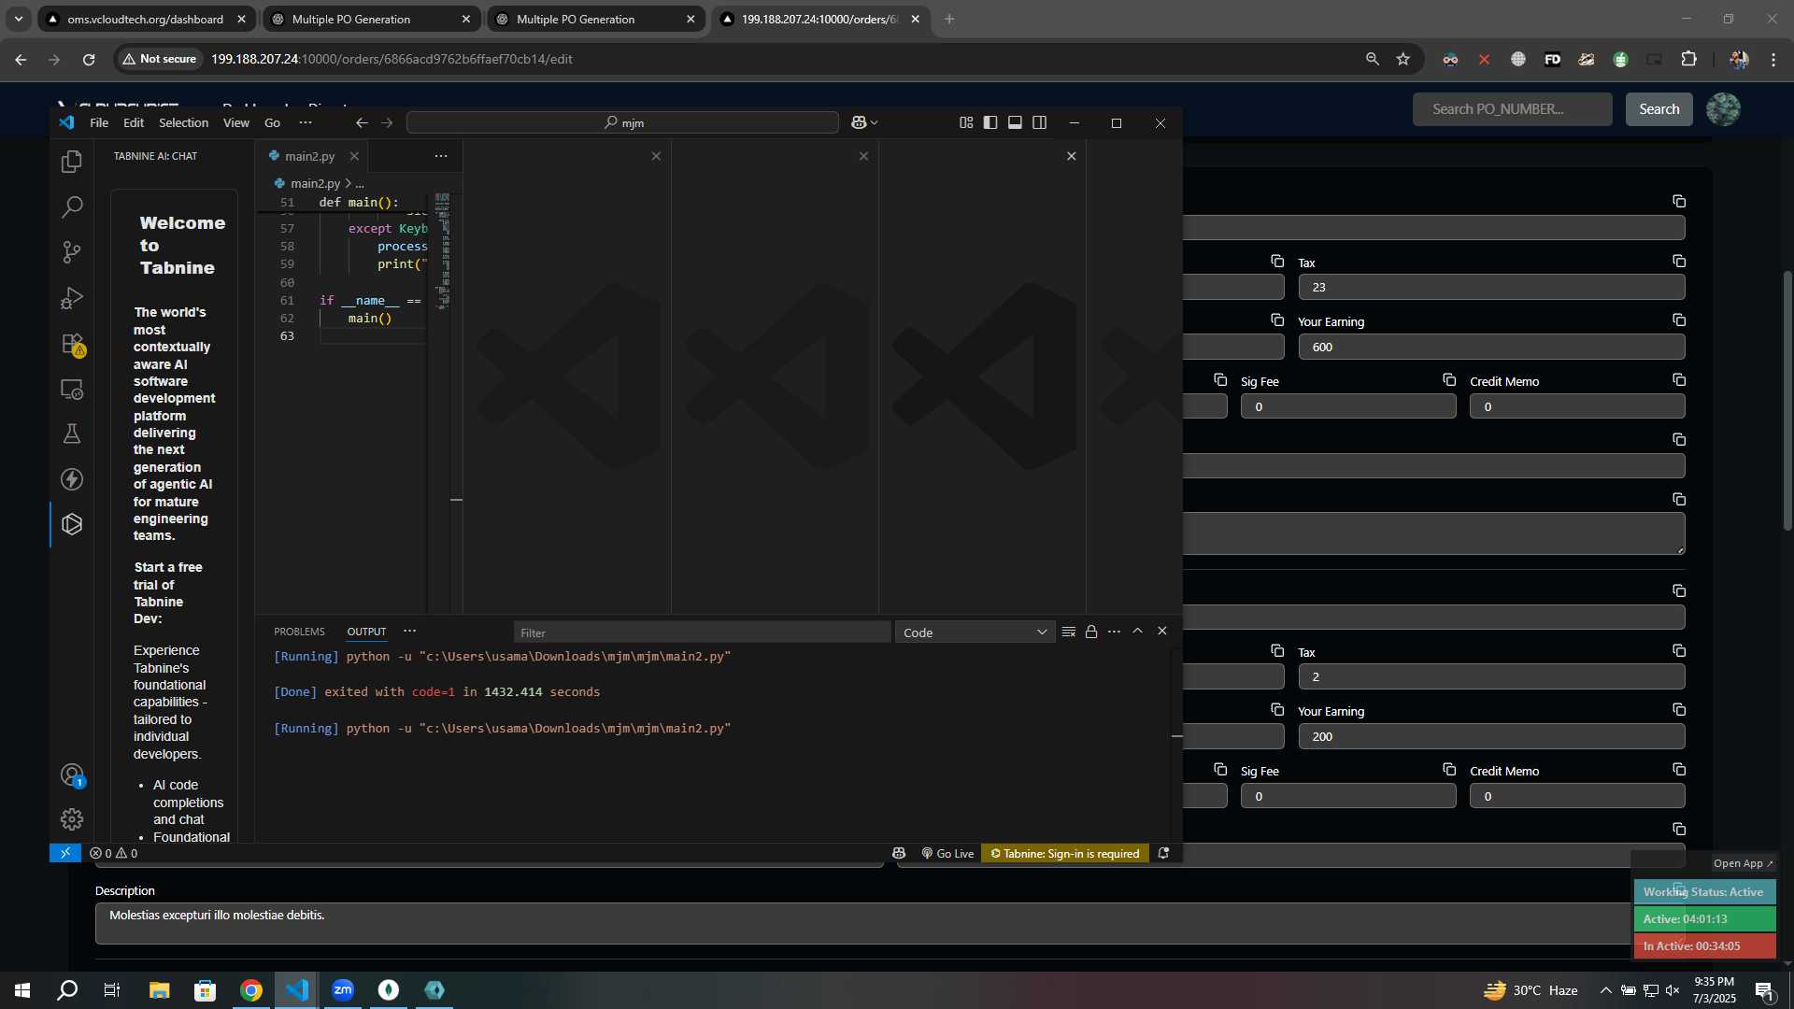Reload the page in Chrome
This screenshot has width=1794, height=1009.
coord(89,59)
